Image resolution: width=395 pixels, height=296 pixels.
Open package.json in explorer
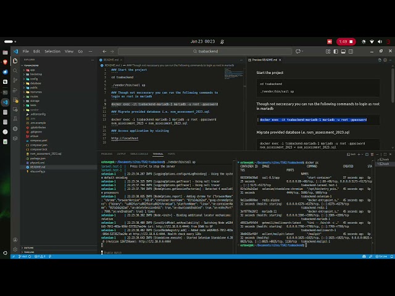coord(38,158)
